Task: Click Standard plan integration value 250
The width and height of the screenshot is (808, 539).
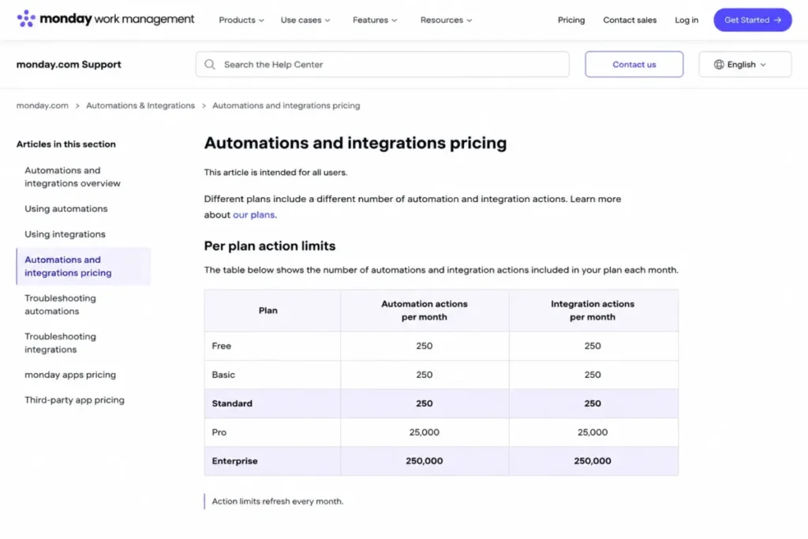Action: (x=593, y=403)
